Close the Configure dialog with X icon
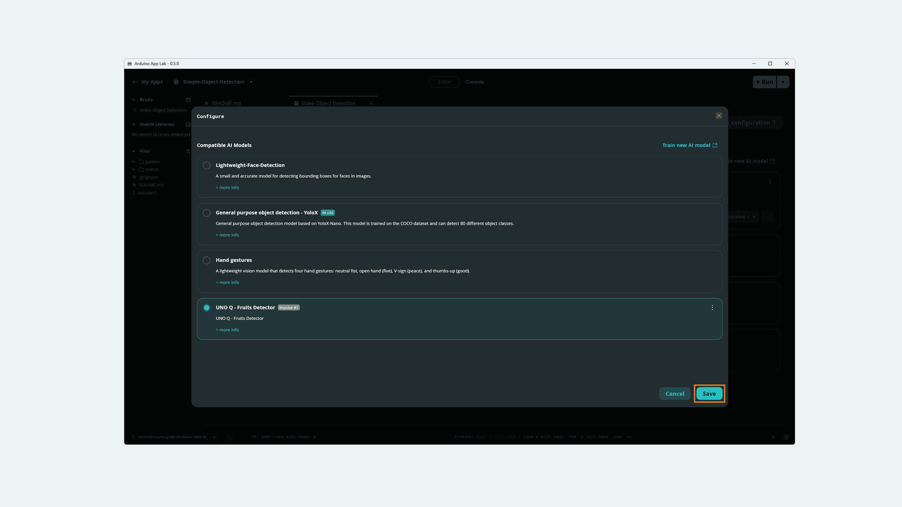902x507 pixels. pyautogui.click(x=719, y=116)
